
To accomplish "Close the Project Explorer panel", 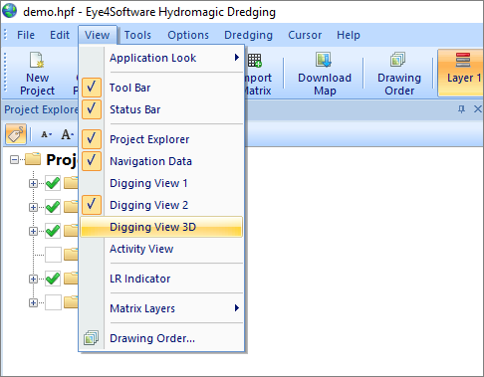I will (x=477, y=108).
